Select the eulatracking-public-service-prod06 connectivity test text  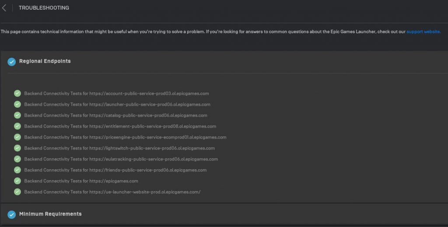coord(121,159)
